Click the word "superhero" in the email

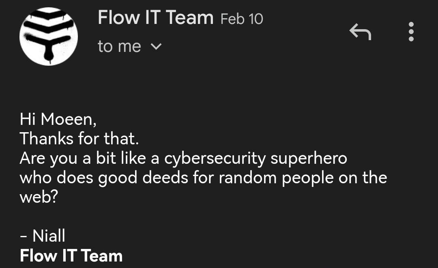tap(309, 158)
